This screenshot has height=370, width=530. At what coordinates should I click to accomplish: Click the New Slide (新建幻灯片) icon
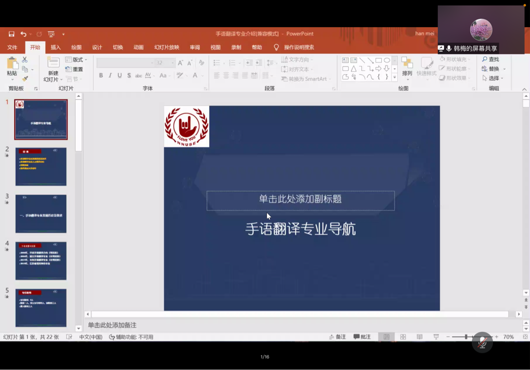click(x=53, y=63)
